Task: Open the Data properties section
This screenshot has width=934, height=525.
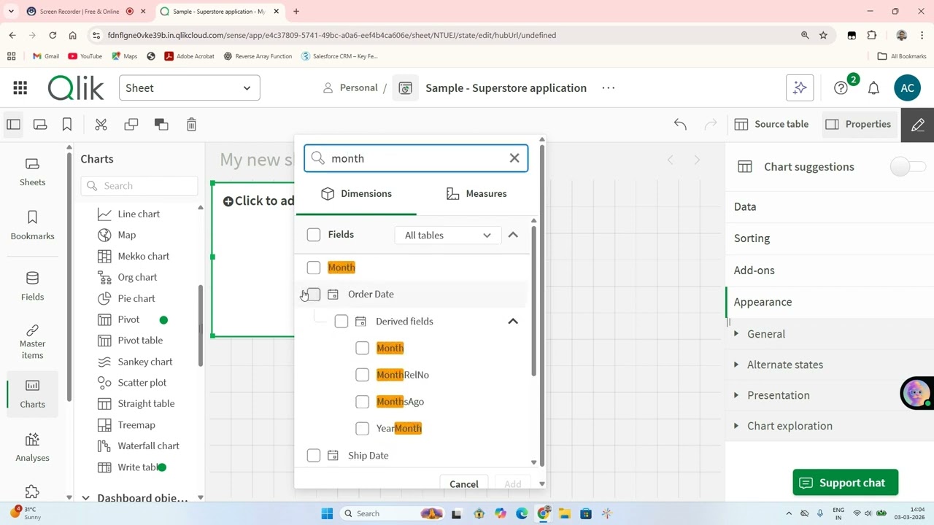Action: point(830,206)
